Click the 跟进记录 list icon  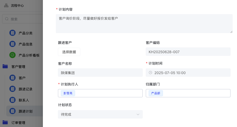pos(12,89)
